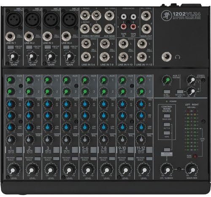The width and height of the screenshot is (211, 197).
Task: Click the CR / Submix level knob
Action: point(167,170)
